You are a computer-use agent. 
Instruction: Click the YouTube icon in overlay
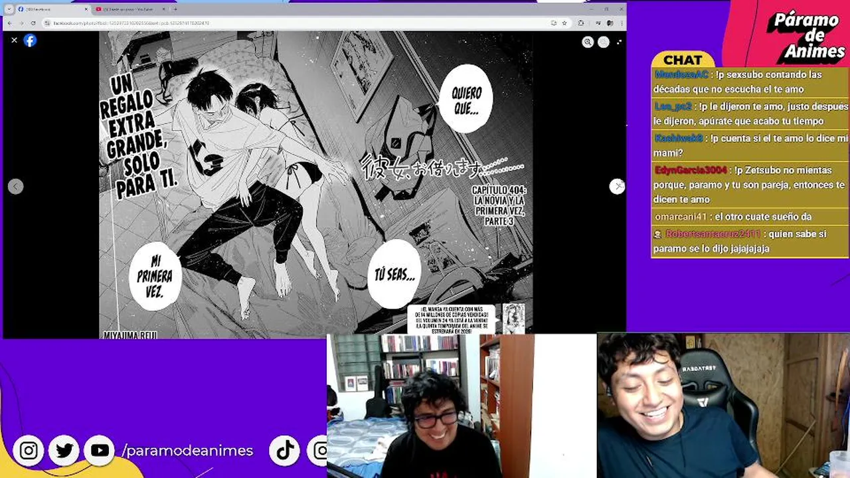[100, 451]
